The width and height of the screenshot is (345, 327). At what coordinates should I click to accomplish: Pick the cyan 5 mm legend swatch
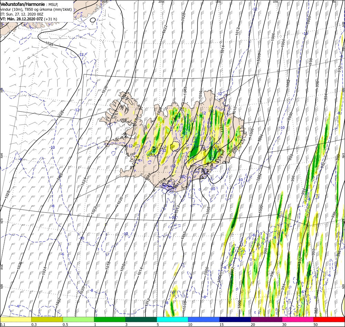(x=172, y=319)
